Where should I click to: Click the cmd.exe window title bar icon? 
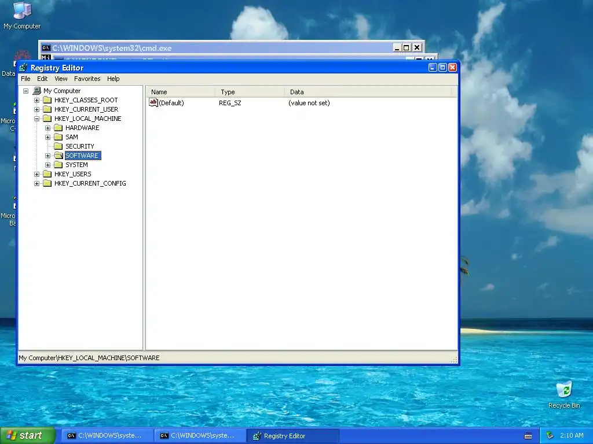point(46,48)
